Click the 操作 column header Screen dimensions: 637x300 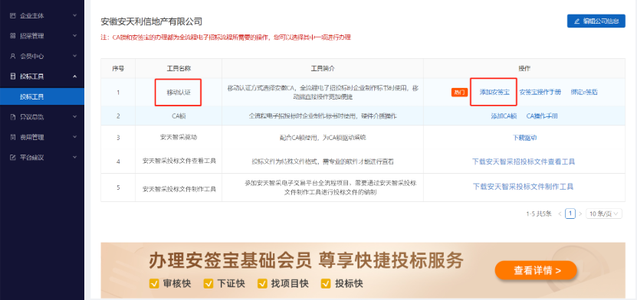(524, 69)
